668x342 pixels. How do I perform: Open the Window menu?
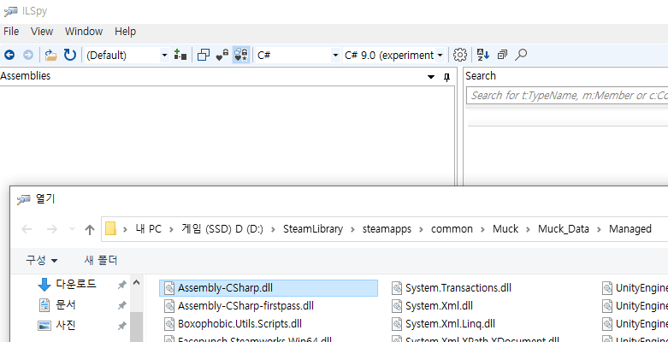(x=84, y=32)
